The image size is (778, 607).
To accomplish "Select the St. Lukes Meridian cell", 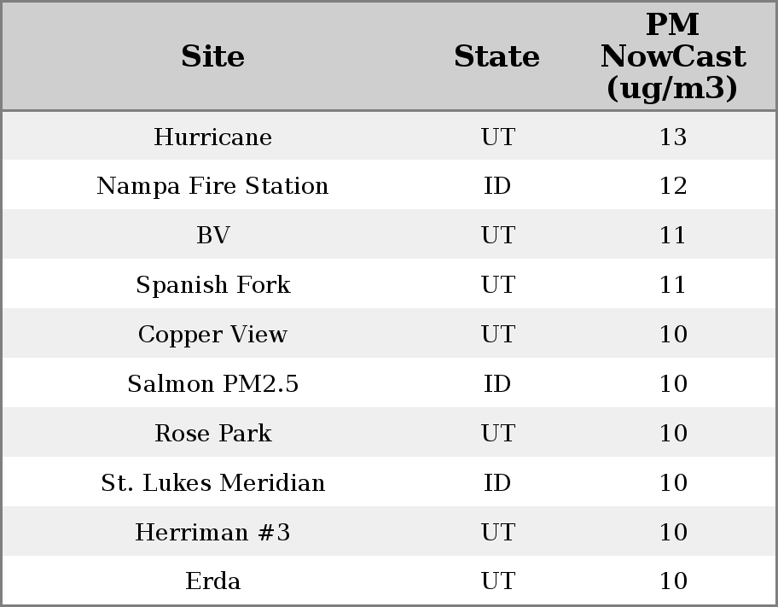I will pos(212,483).
